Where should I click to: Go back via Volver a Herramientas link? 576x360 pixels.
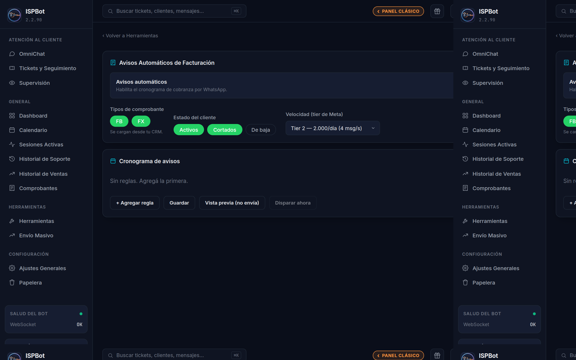(x=130, y=36)
